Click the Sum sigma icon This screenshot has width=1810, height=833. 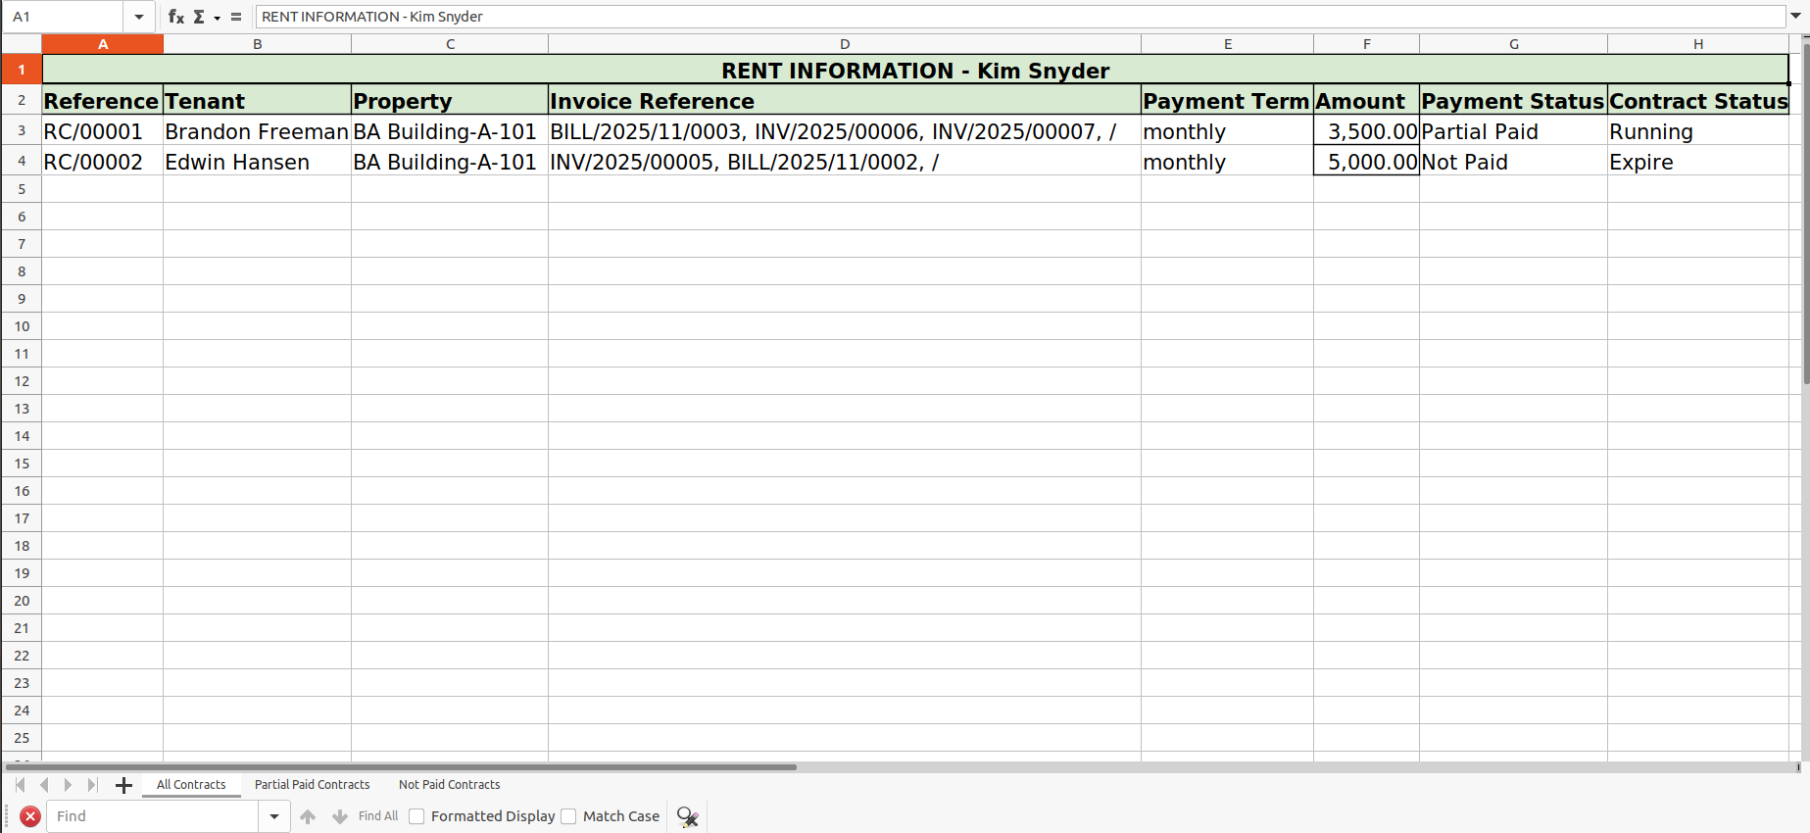pos(199,17)
